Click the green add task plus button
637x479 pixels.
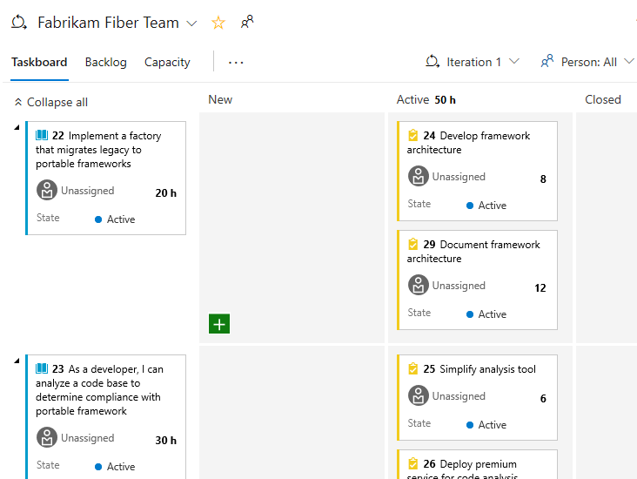tap(219, 324)
